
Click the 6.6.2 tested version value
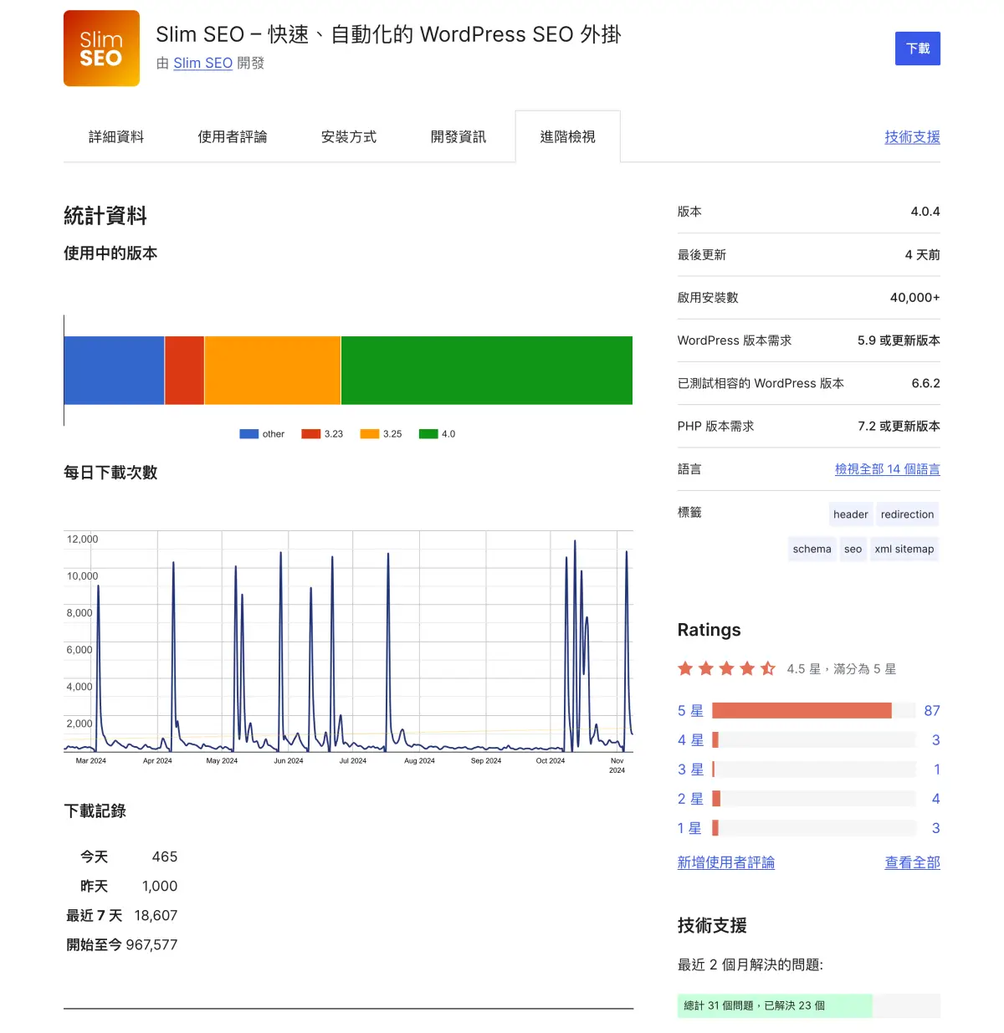[925, 383]
